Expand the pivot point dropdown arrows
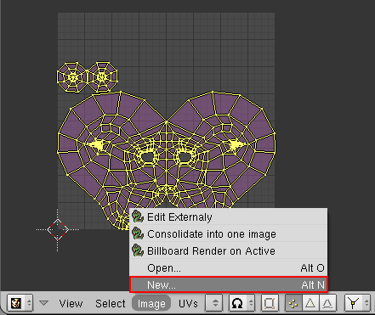Image resolution: width=375 pixels, height=315 pixels. [x=251, y=303]
